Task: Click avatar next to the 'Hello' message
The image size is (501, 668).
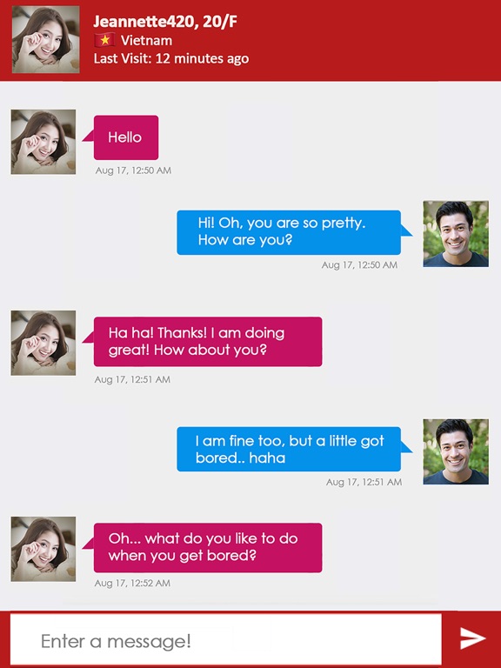Action: tap(43, 142)
